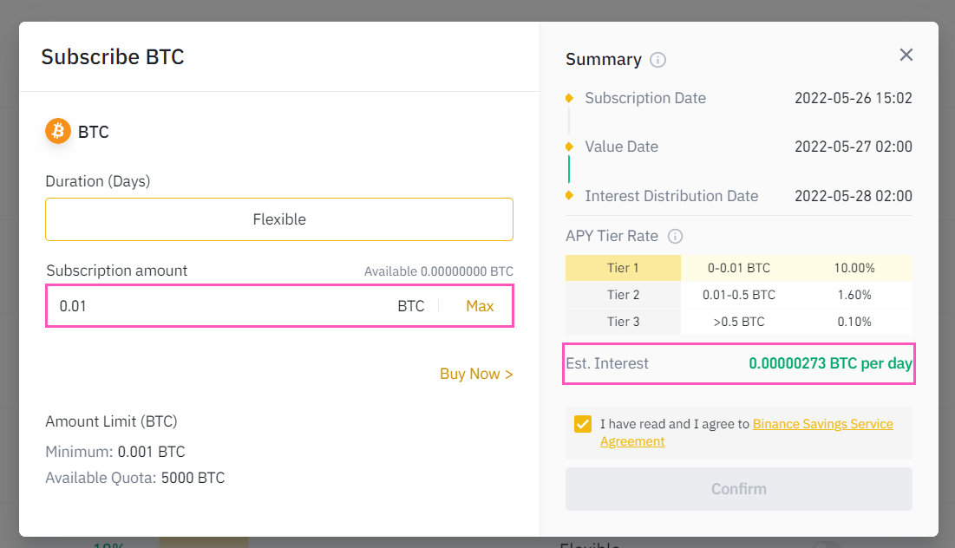Click the orange Bitcoin coin icon
The image size is (955, 548).
(x=58, y=132)
